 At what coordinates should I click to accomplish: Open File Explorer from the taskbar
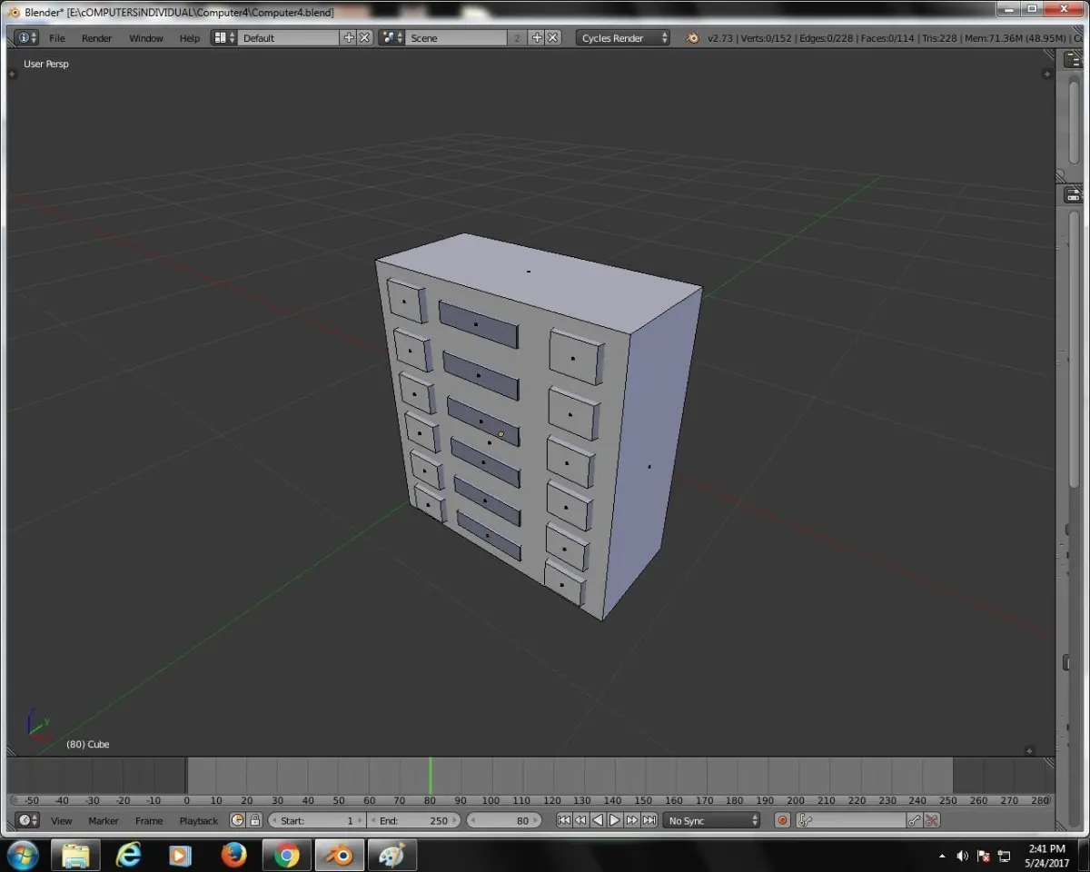tap(75, 855)
